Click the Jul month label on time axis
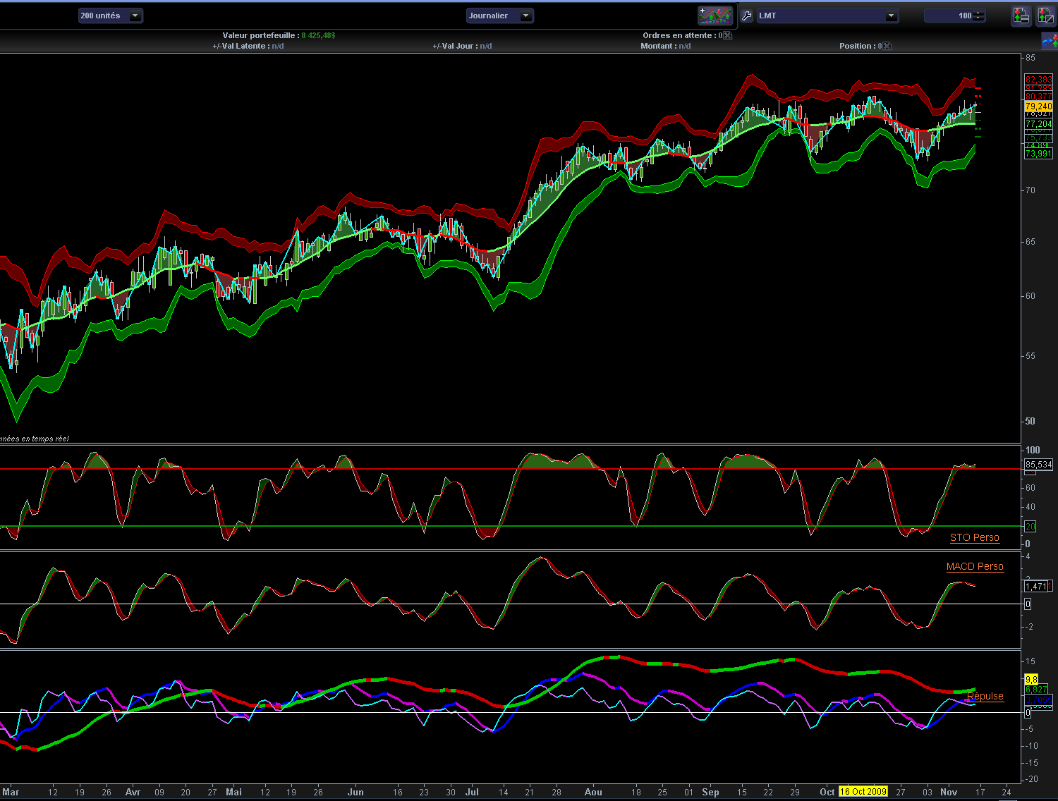Viewport: 1058px width, 801px height. point(472,792)
